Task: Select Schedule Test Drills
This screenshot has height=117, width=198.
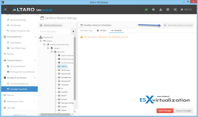Action: [20, 89]
